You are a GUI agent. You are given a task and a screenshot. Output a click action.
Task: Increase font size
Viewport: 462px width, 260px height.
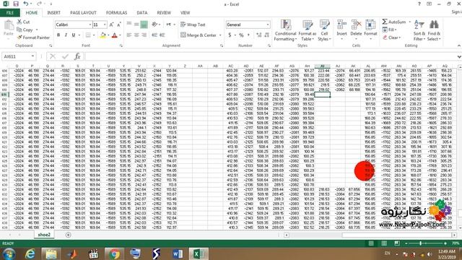(111, 25)
